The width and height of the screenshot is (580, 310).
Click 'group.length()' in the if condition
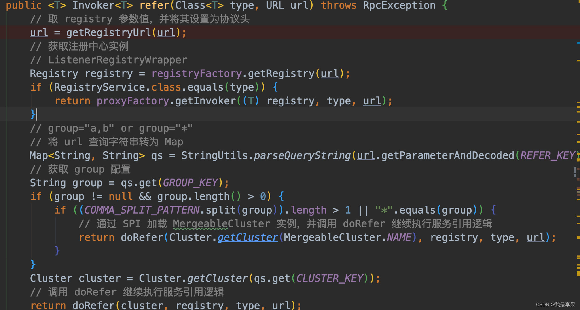(x=199, y=196)
